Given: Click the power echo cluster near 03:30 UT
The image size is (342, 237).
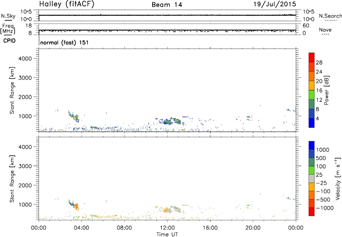Looking at the screenshot, I should [x=74, y=116].
